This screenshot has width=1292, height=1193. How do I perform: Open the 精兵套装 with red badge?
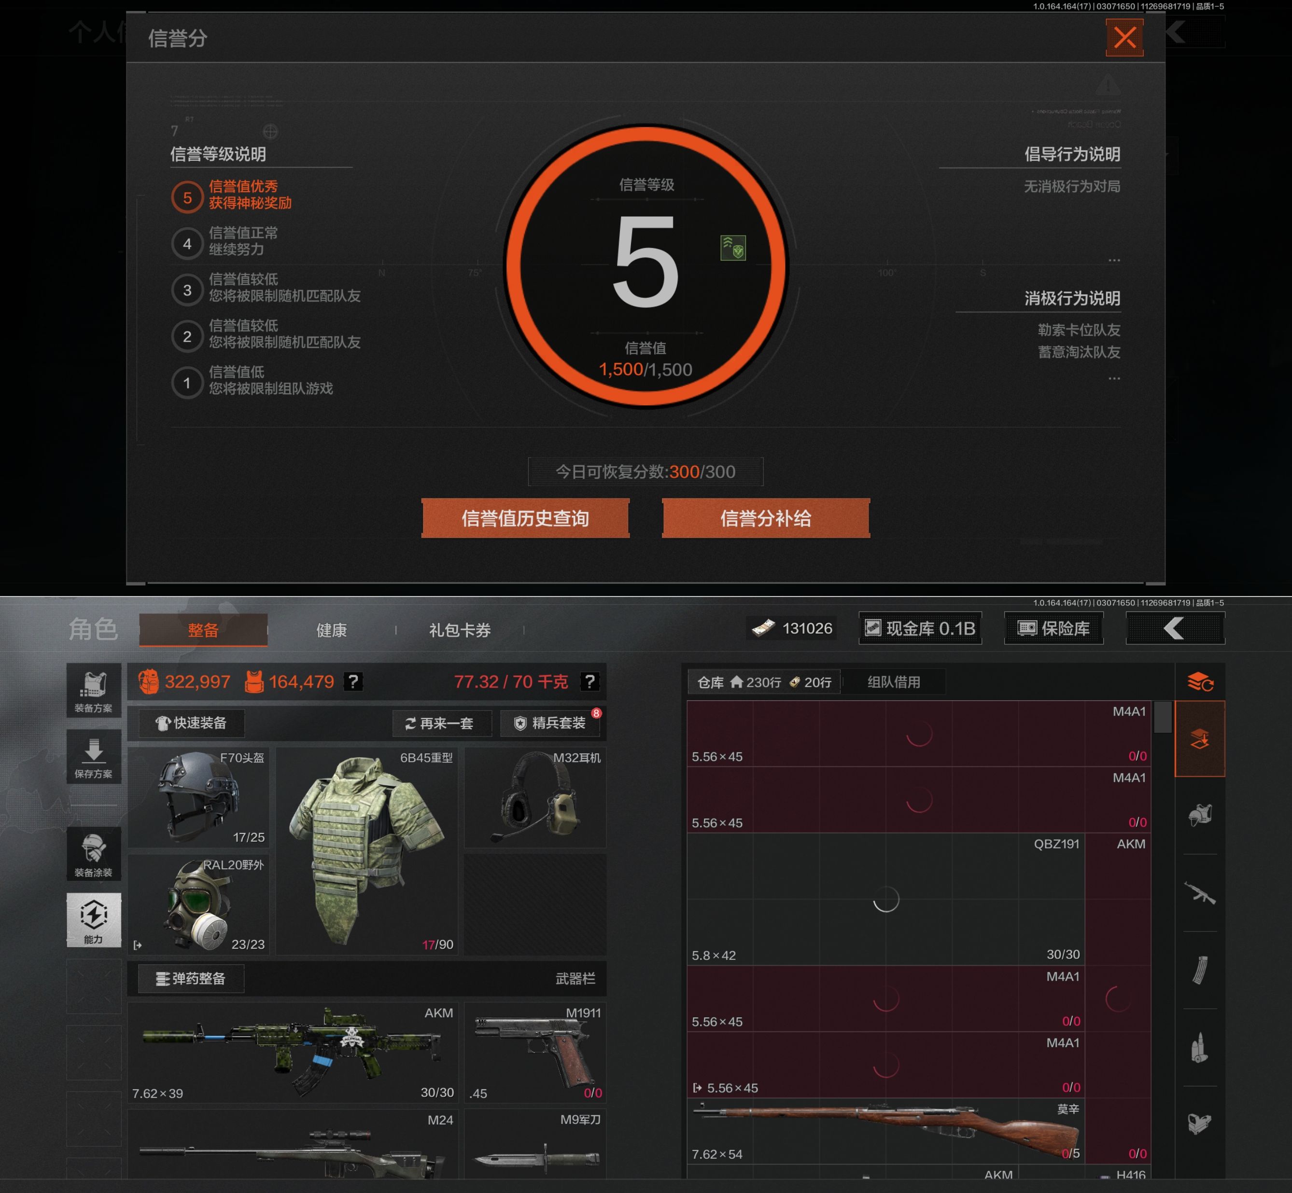[551, 723]
